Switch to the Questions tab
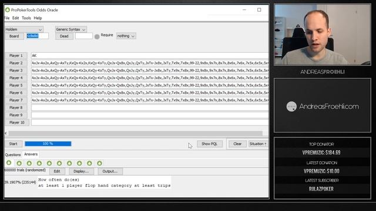The height and width of the screenshot is (211, 376). [13, 155]
